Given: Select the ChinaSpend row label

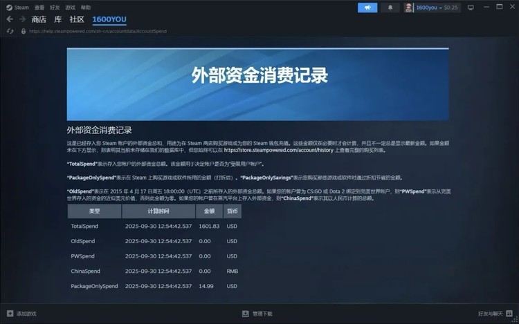Looking at the screenshot, I should coord(85,271).
